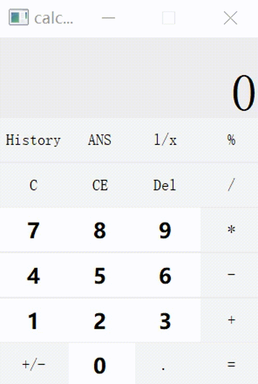Select the 1/x reciprocal function
258x384 pixels.
coord(164,140)
